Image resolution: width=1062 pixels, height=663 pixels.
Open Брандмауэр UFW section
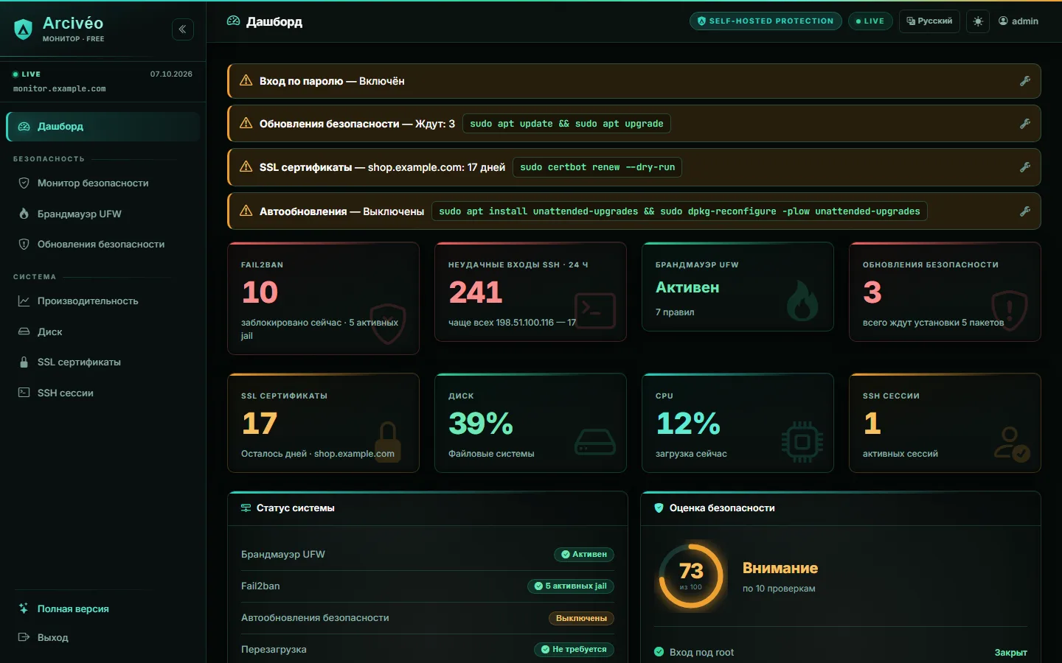point(103,214)
